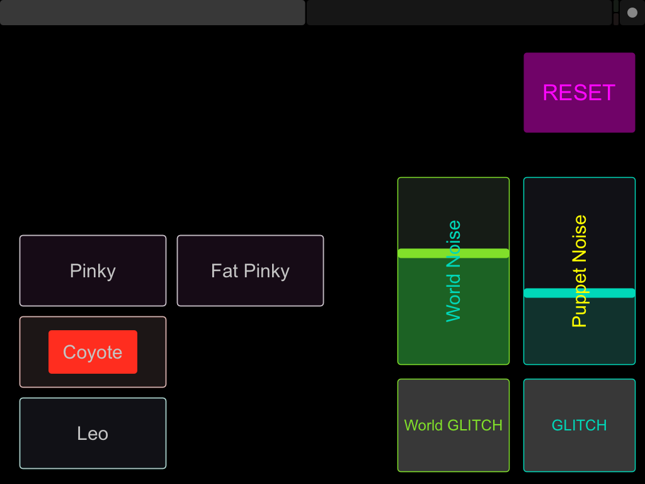Select the Pinky puppet toggle
Screen dimensions: 645x484
point(93,271)
